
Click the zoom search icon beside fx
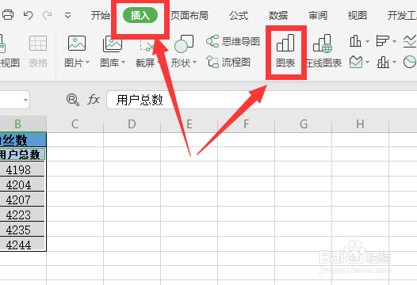pyautogui.click(x=73, y=100)
